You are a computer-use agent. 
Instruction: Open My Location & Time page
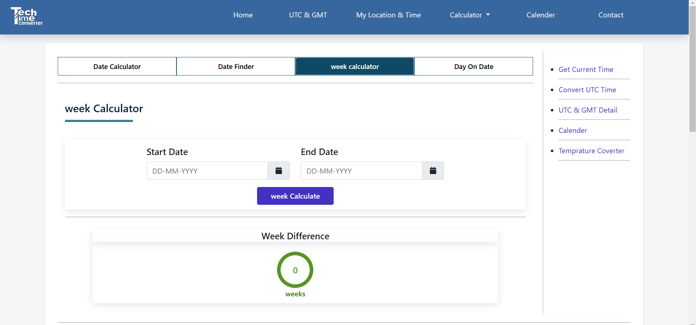tap(388, 15)
